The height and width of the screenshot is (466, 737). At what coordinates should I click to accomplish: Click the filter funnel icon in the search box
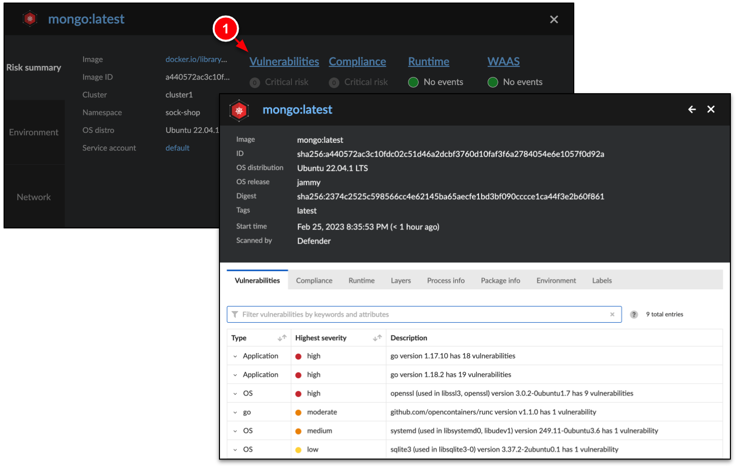pyautogui.click(x=235, y=315)
